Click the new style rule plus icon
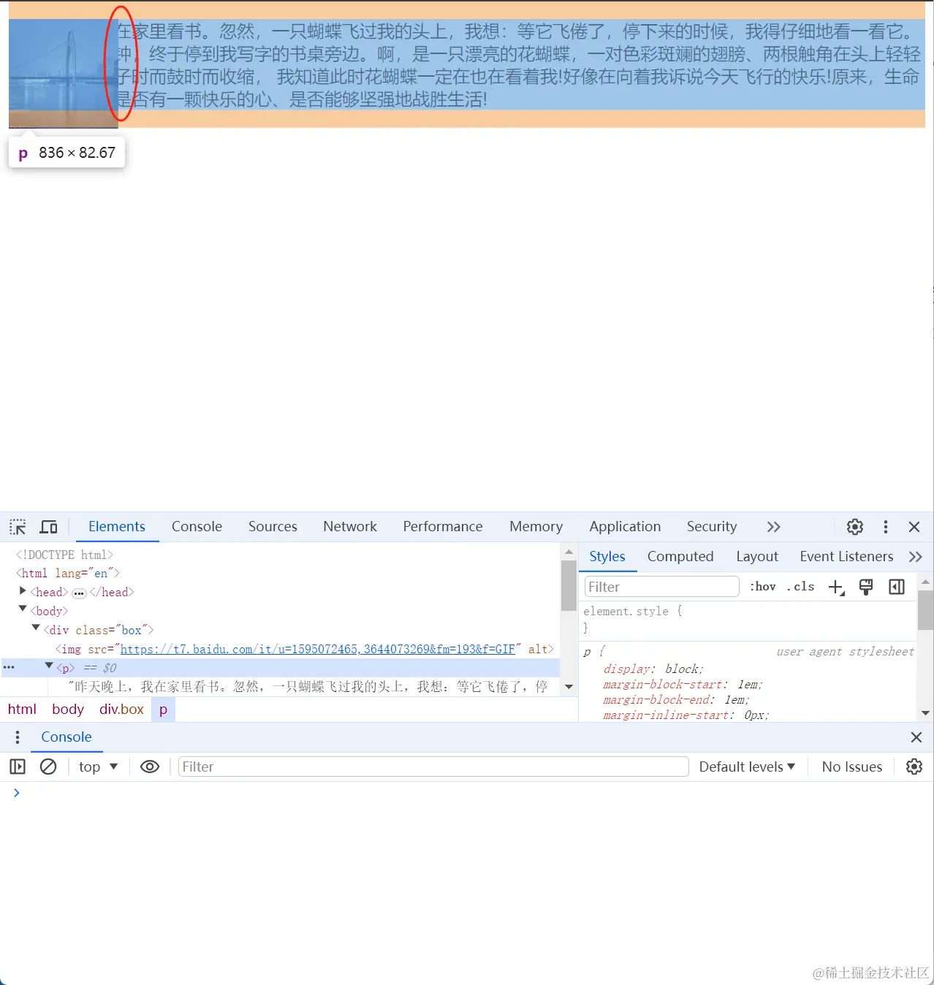Viewport: 934px width, 985px height. [837, 587]
